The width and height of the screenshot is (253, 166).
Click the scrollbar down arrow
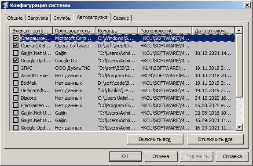point(239,127)
